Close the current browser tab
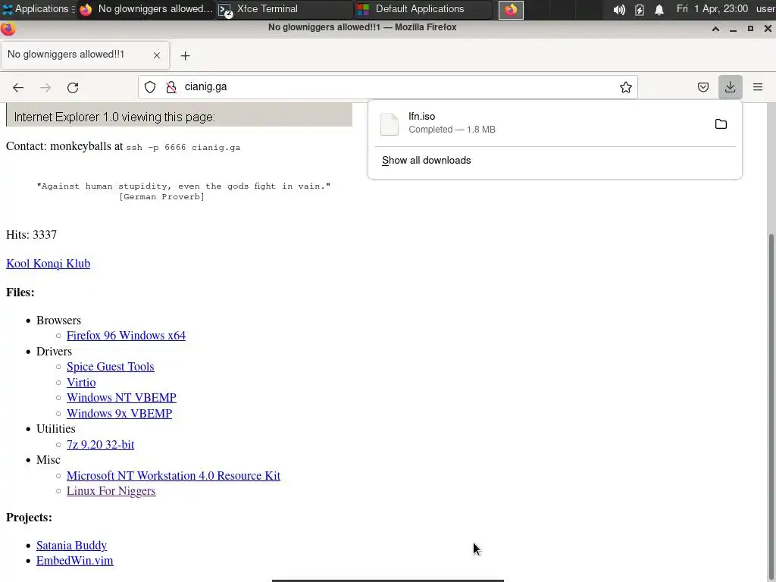Image resolution: width=776 pixels, height=582 pixels. coord(157,55)
